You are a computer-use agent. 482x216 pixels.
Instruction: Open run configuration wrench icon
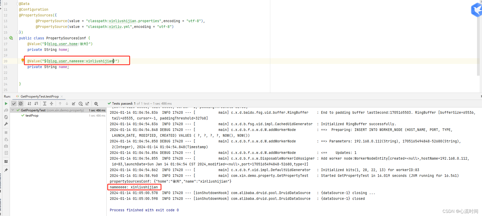pyautogui.click(x=6, y=124)
